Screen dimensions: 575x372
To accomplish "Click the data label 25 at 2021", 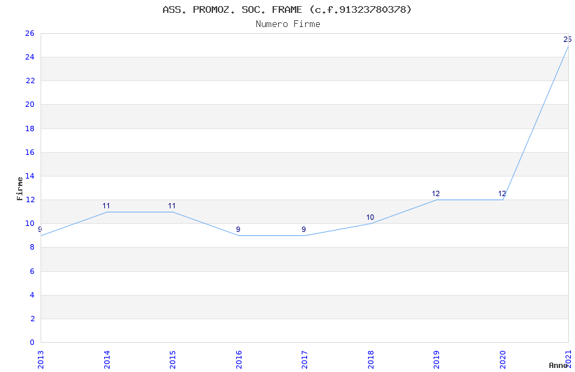I will 568,39.
